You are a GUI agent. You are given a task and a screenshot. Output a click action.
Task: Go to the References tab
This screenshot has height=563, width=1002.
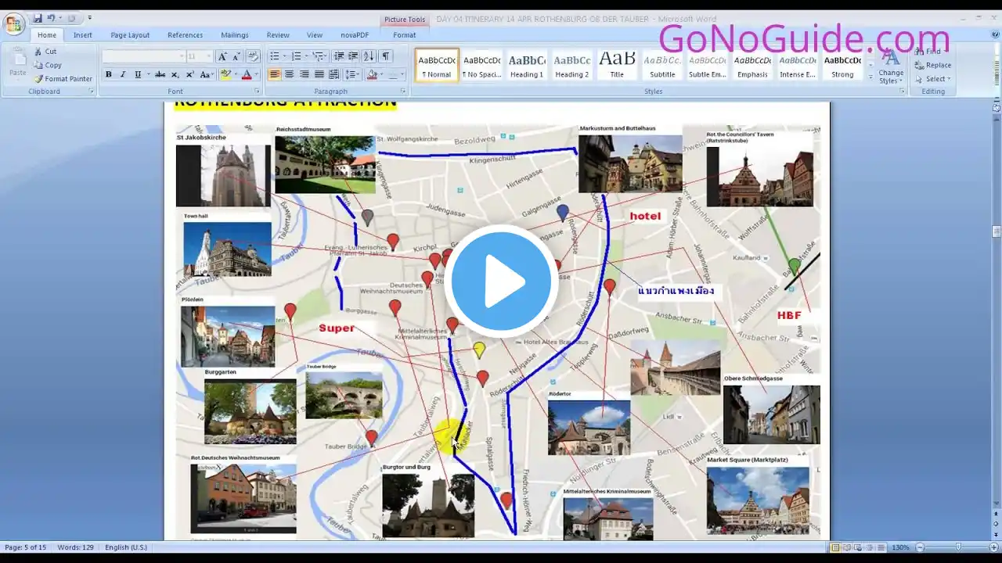[185, 35]
